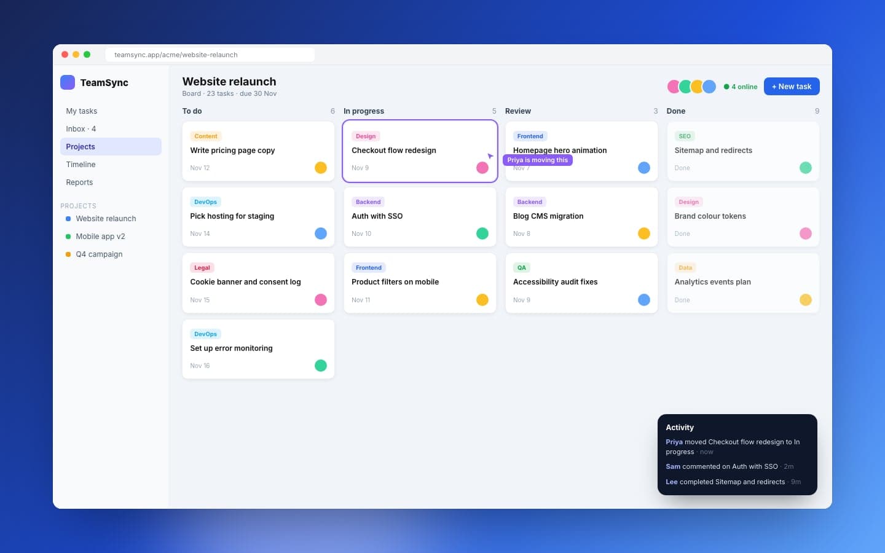885x553 pixels.
Task: Click the Website relaunch page title
Action: click(x=229, y=82)
